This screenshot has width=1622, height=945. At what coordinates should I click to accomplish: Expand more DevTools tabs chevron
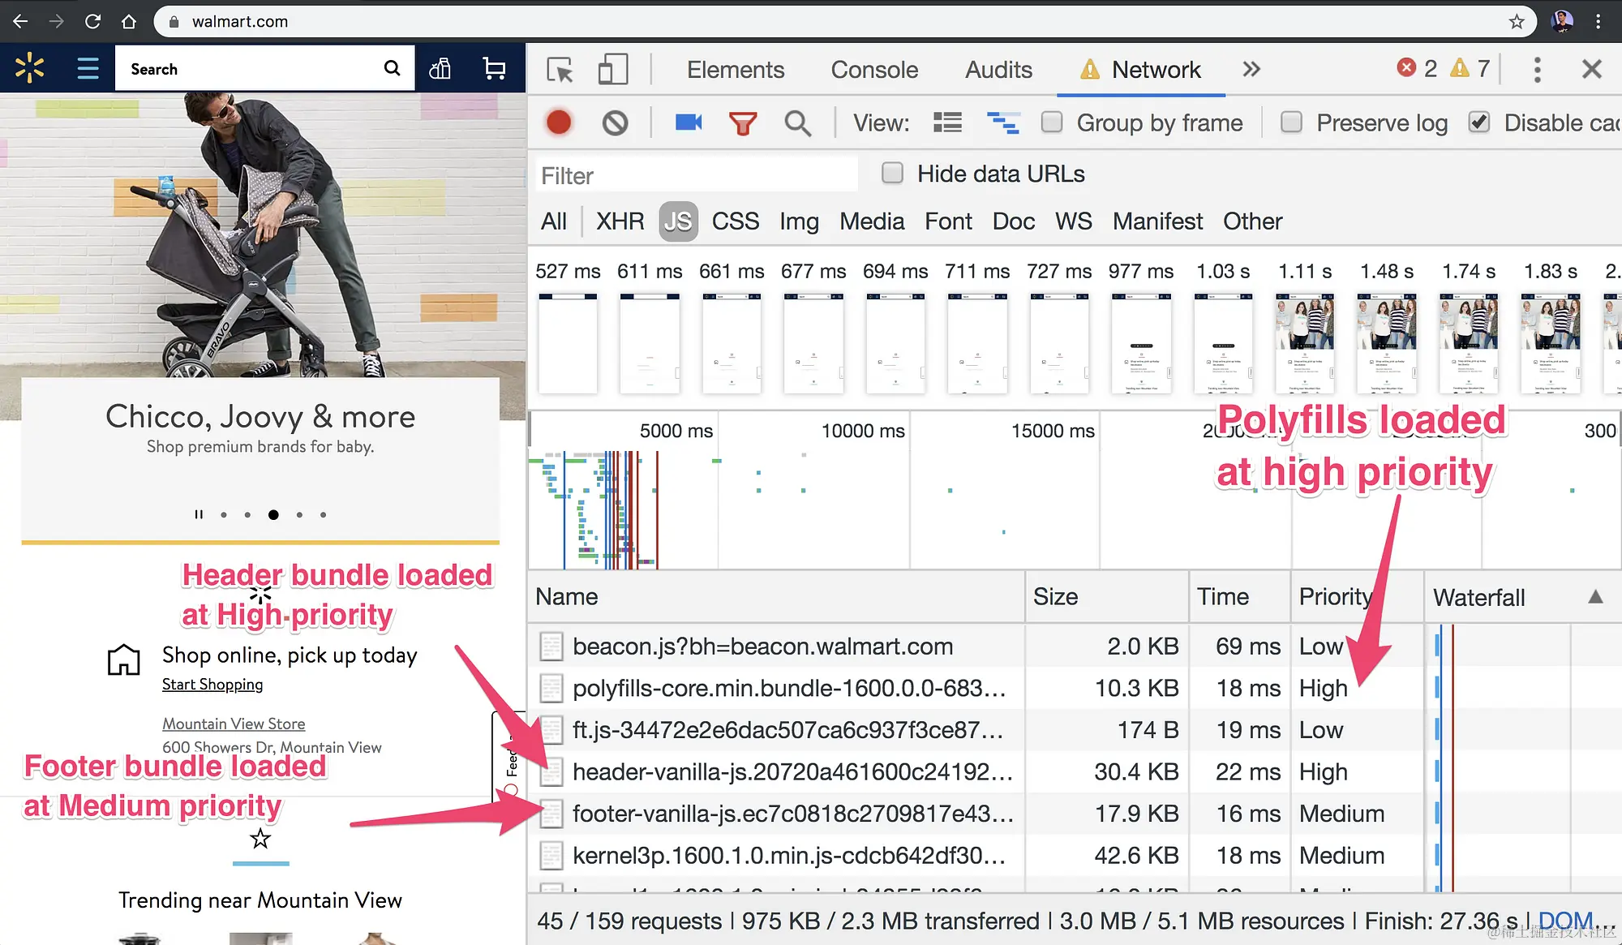coord(1251,70)
